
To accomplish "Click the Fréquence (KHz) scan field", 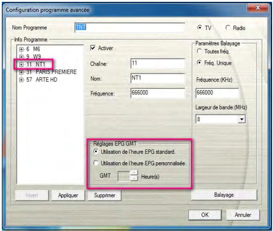I will (217, 93).
